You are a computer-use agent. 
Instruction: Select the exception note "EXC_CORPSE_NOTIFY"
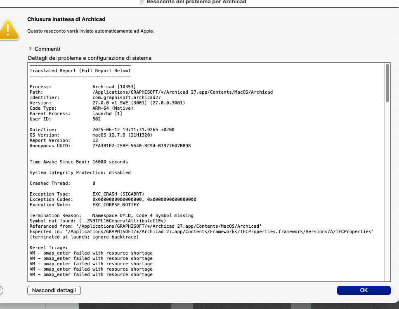pyautogui.click(x=116, y=205)
